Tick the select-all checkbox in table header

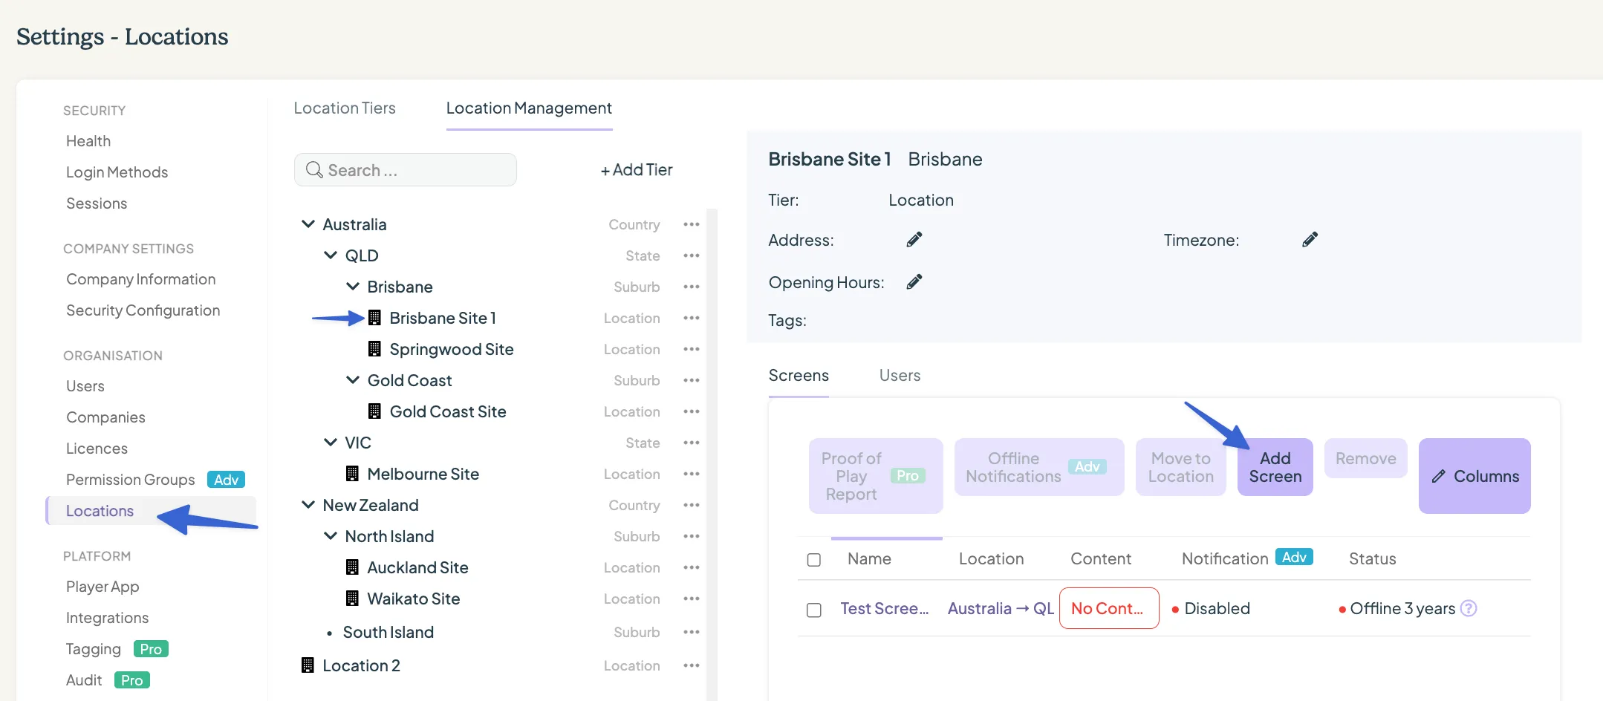[x=814, y=559]
